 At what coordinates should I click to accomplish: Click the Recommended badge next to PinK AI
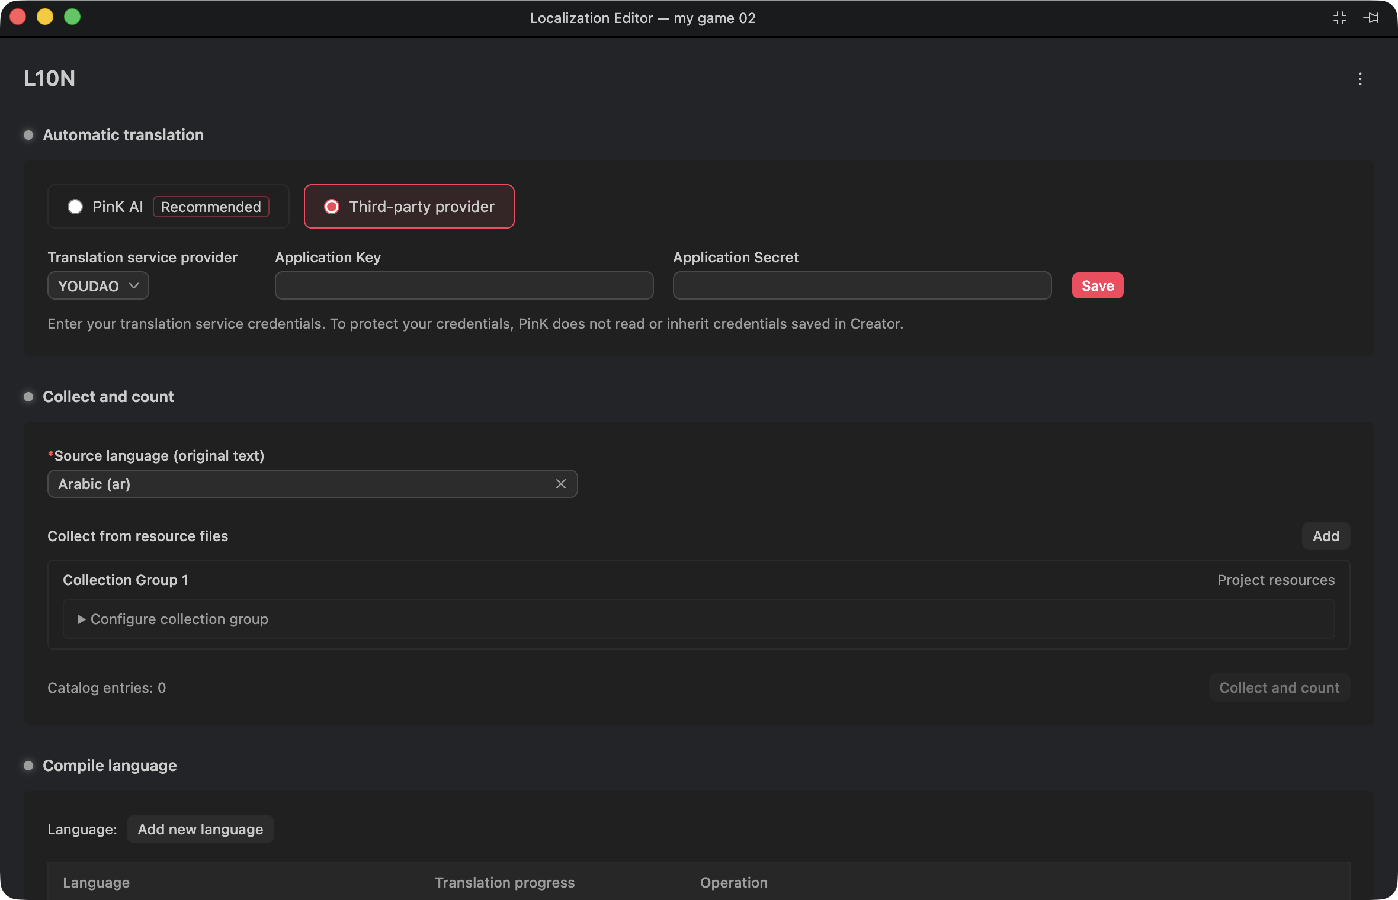pyautogui.click(x=211, y=207)
